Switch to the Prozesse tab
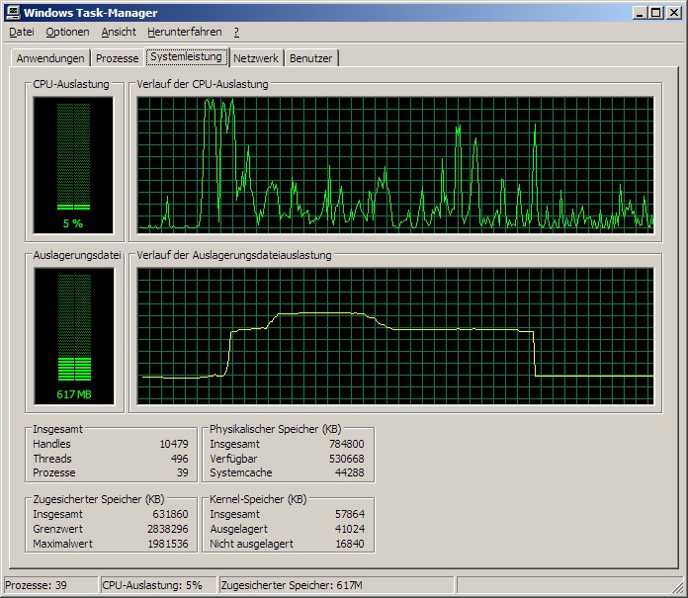This screenshot has height=598, width=688. click(x=117, y=58)
